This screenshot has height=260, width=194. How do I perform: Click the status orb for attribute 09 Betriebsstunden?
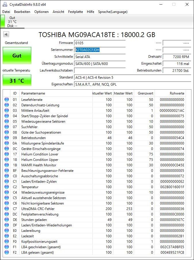point(7,138)
